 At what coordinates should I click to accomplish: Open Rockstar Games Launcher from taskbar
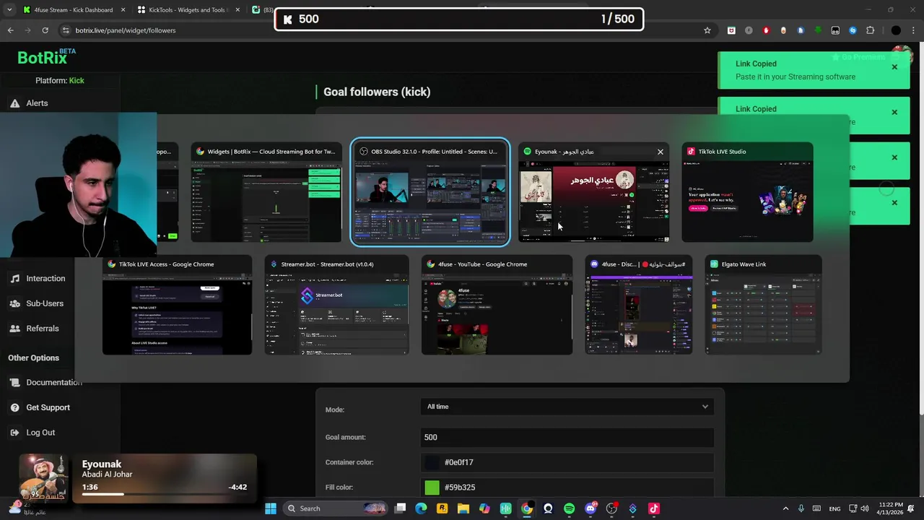click(x=443, y=508)
